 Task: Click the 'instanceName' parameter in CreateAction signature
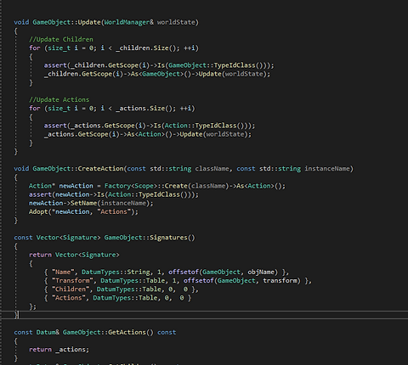tap(327, 169)
